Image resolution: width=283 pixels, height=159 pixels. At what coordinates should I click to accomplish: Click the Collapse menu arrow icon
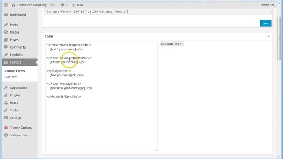coord(6,135)
